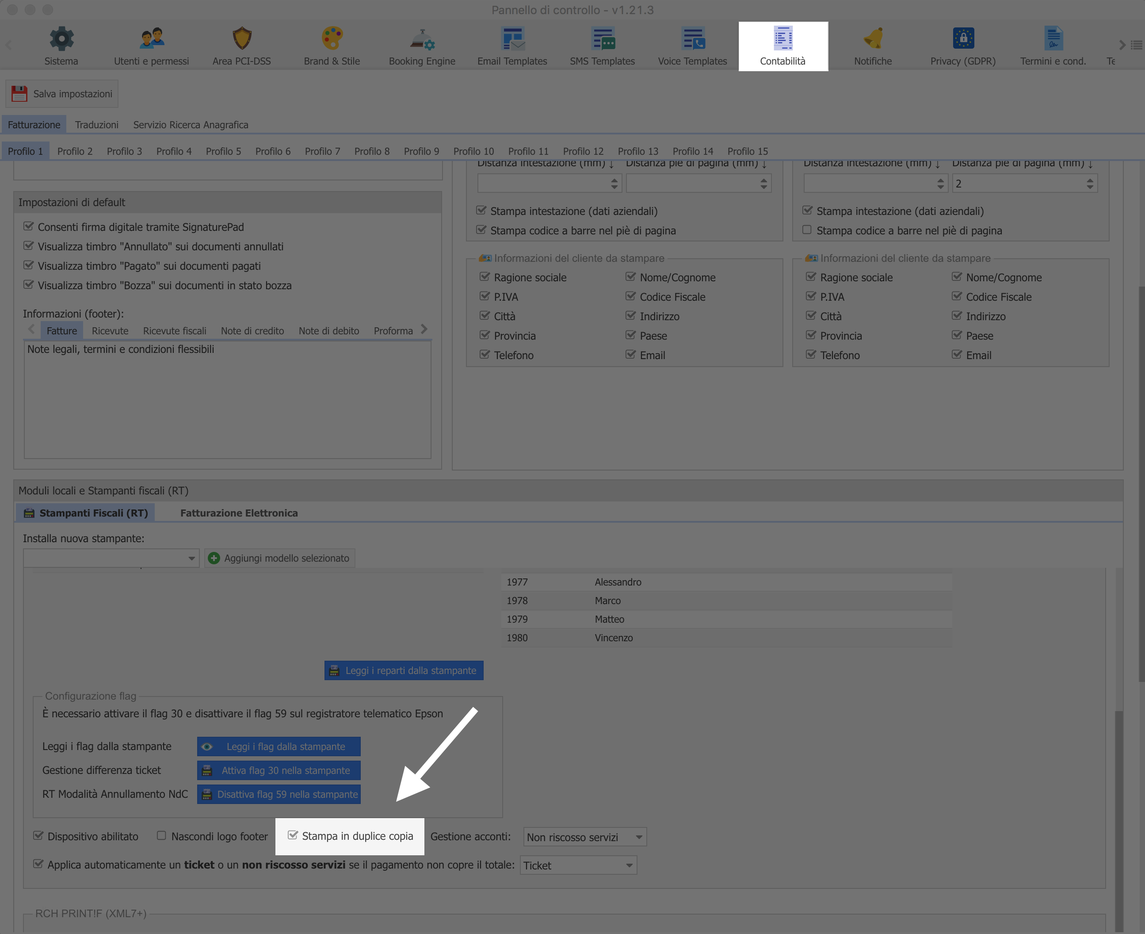Enable Nascondi logo footer checkbox

coord(161,835)
